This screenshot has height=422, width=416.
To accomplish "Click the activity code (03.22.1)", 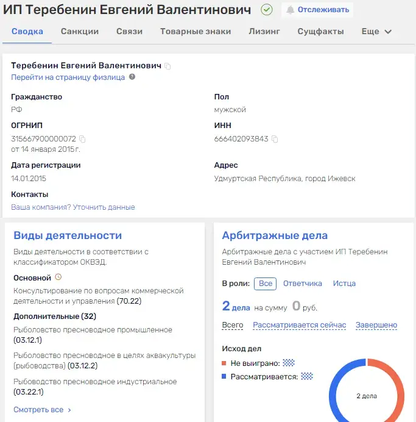I will [29, 392].
